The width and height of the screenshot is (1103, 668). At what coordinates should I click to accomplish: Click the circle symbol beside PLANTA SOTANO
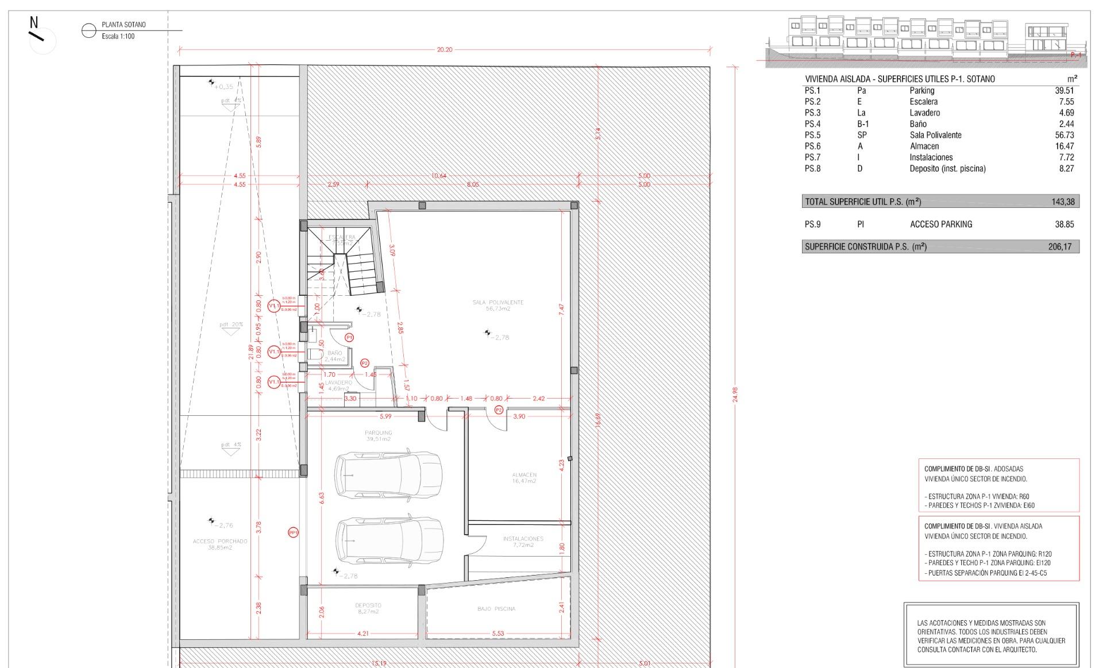(88, 30)
